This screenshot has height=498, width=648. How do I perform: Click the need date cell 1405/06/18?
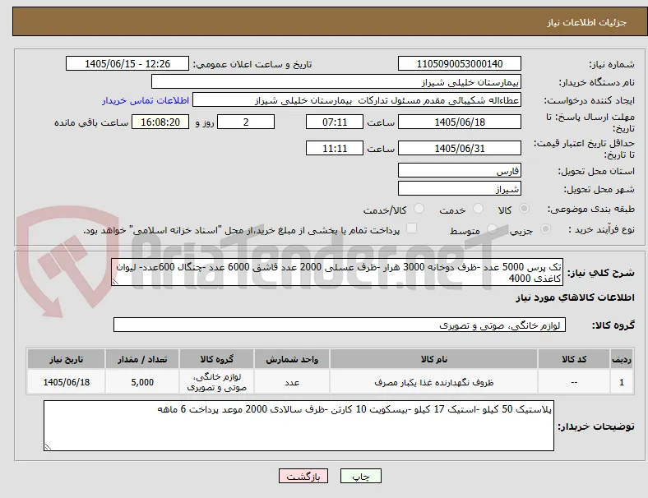66,382
